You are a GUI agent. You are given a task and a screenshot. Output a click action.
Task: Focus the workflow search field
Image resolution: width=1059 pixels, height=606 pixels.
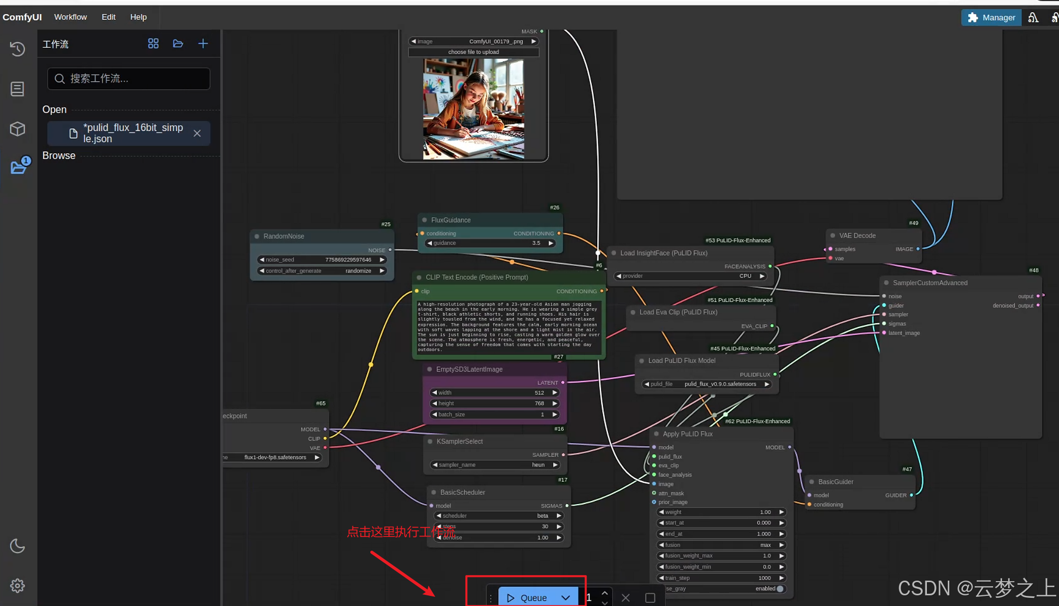[129, 79]
